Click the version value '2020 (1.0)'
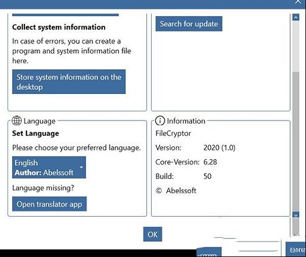 tap(220, 148)
